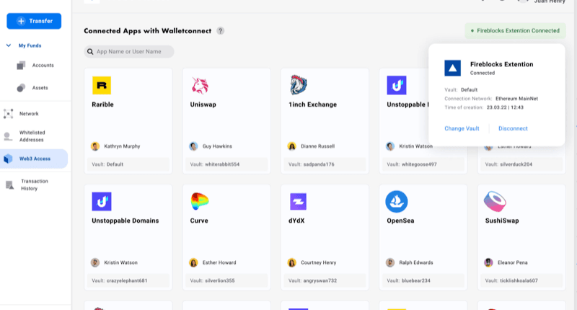Click the help question mark icon

pos(221,31)
